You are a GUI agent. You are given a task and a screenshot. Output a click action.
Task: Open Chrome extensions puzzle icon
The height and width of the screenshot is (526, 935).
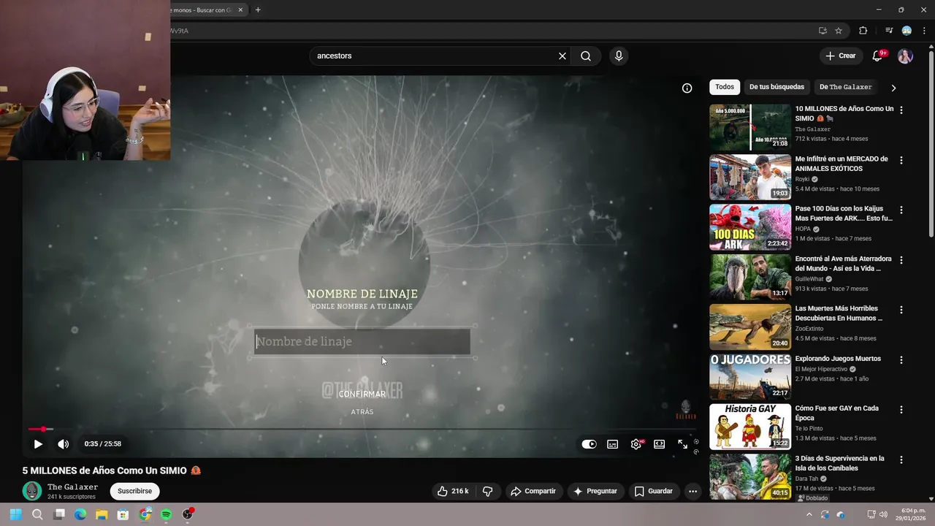tap(863, 31)
